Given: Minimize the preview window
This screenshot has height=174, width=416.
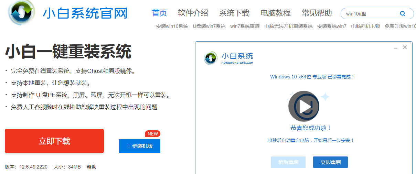Looking at the screenshot, I should [396, 48].
